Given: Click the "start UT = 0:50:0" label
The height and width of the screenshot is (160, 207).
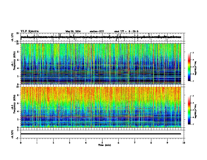Looking at the screenshot, I should click(126, 31).
